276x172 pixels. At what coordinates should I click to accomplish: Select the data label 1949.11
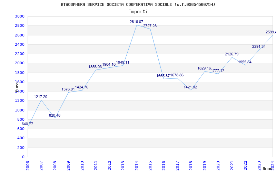[x=122, y=63]
